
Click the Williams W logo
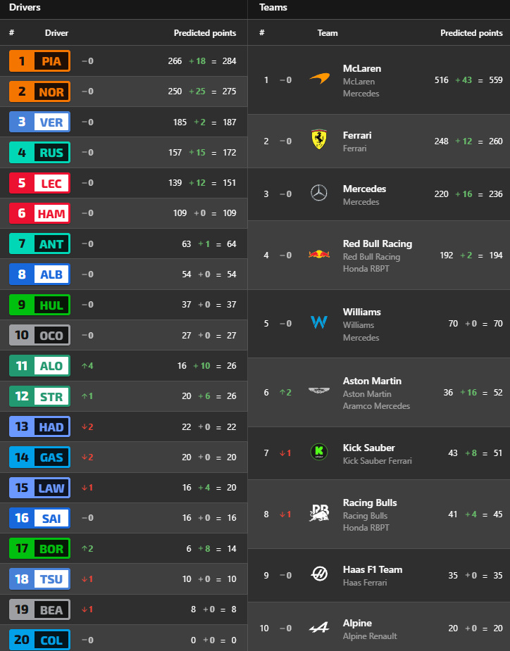tap(319, 322)
